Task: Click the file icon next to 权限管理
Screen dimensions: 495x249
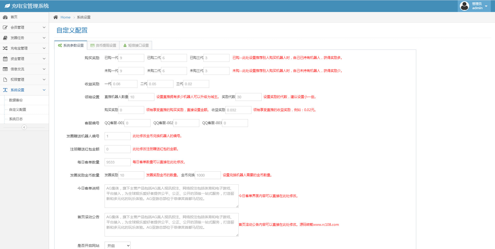Action: pyautogui.click(x=5, y=80)
